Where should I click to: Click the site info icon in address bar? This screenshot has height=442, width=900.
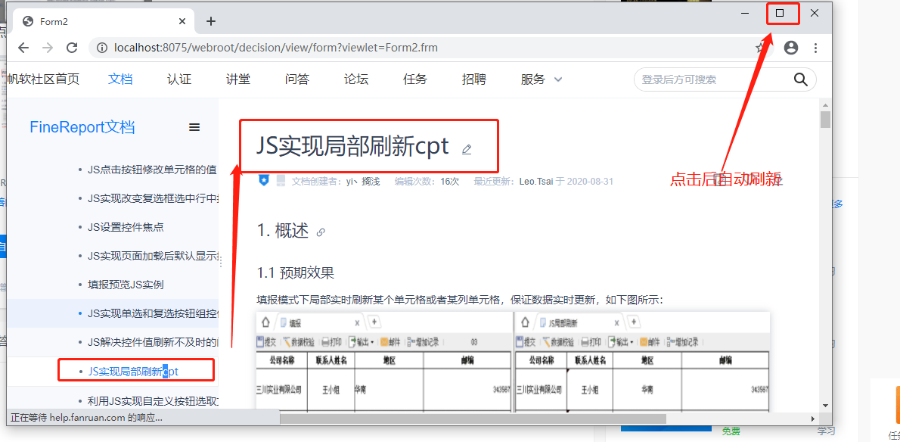(x=102, y=48)
